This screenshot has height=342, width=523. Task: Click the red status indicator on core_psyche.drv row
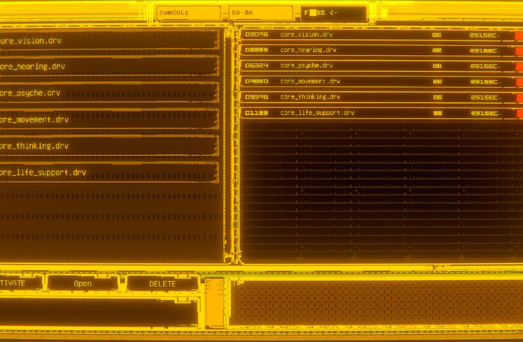tap(519, 67)
